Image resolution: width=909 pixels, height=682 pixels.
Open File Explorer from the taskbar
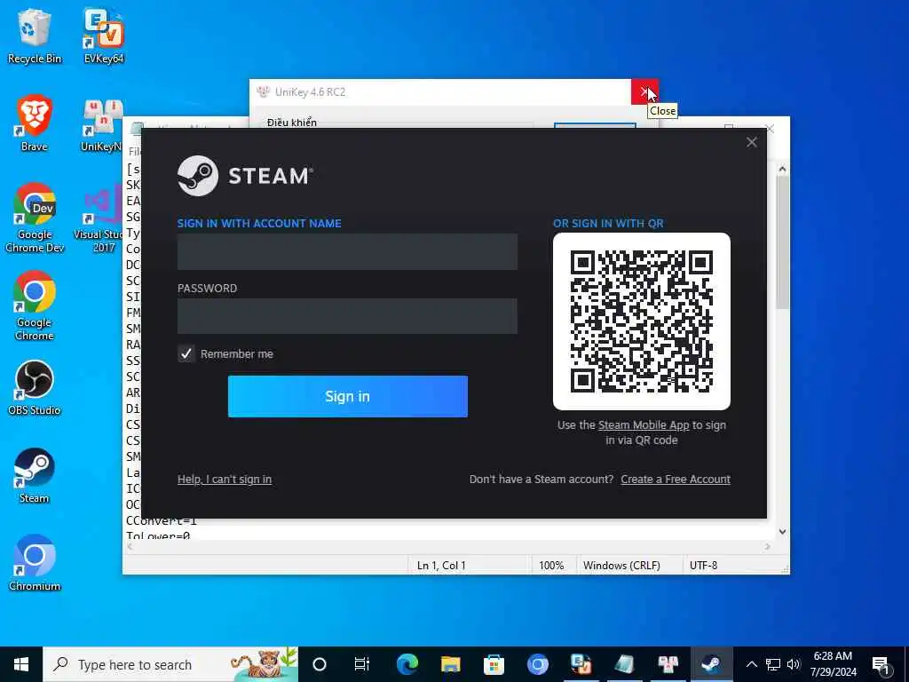click(x=450, y=664)
